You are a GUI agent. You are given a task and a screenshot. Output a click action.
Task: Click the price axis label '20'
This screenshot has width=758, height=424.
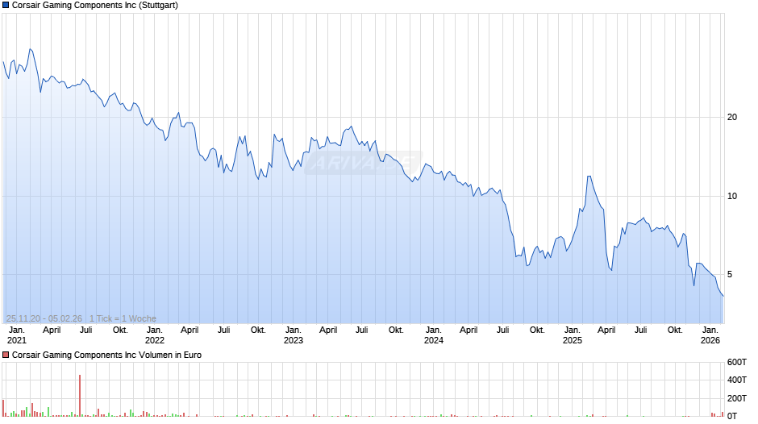click(x=732, y=117)
